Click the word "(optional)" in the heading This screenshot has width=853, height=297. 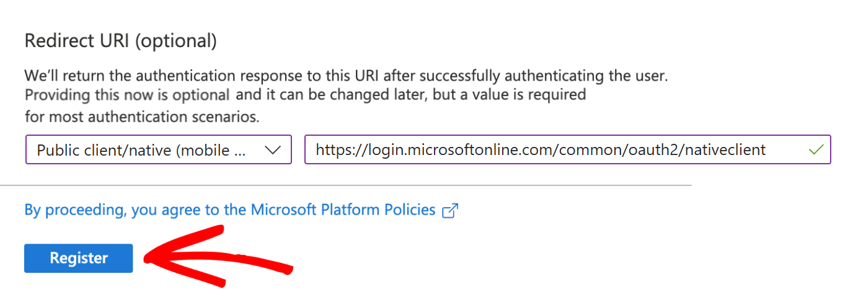(175, 41)
